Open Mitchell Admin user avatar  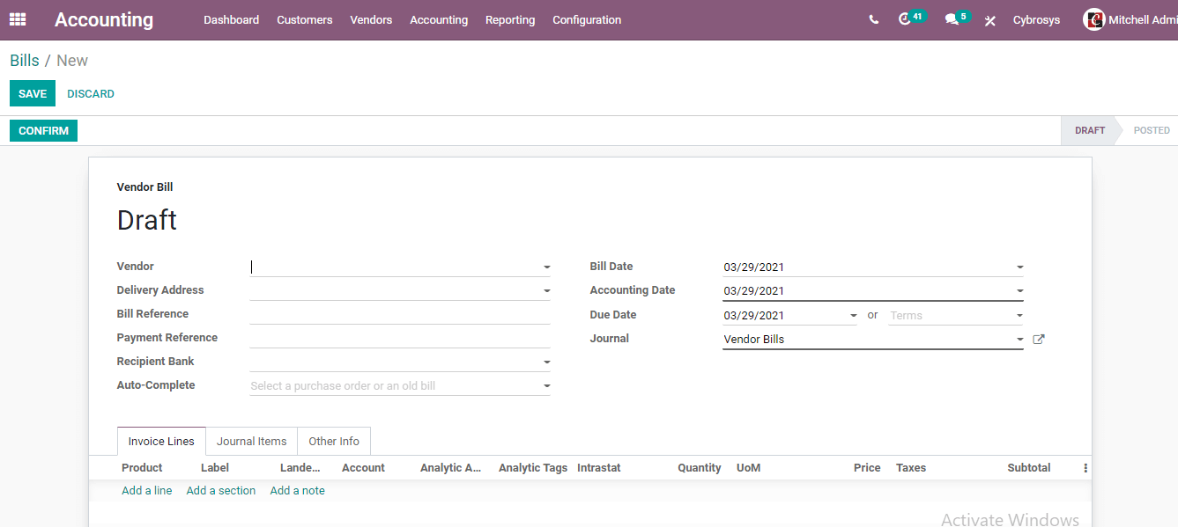tap(1093, 19)
